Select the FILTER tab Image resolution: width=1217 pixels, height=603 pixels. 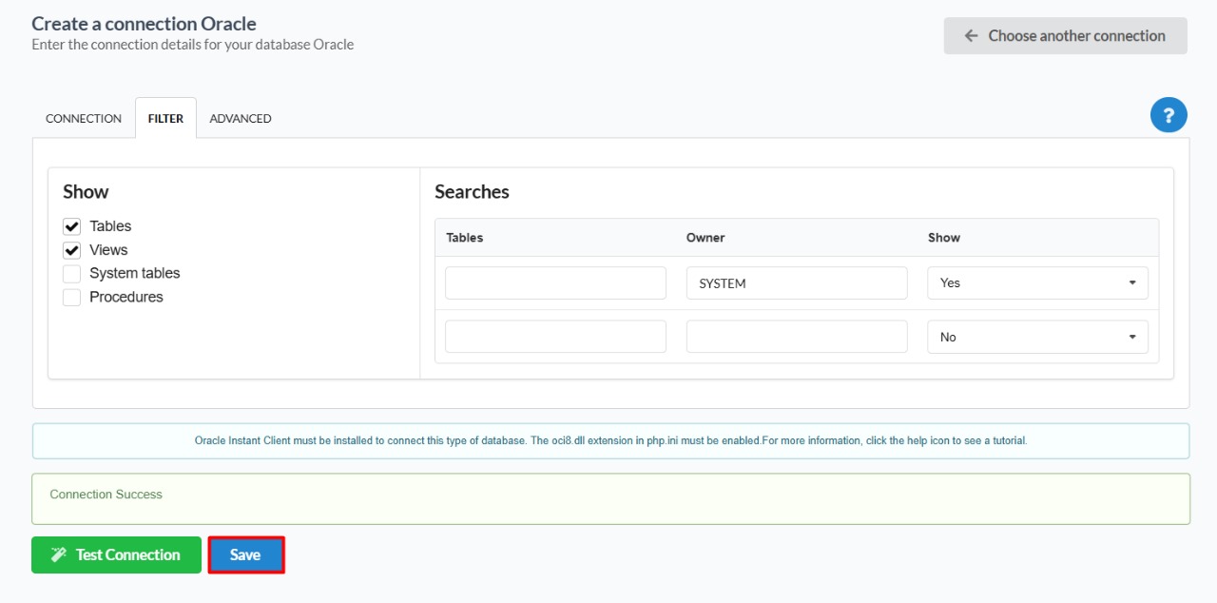165,119
